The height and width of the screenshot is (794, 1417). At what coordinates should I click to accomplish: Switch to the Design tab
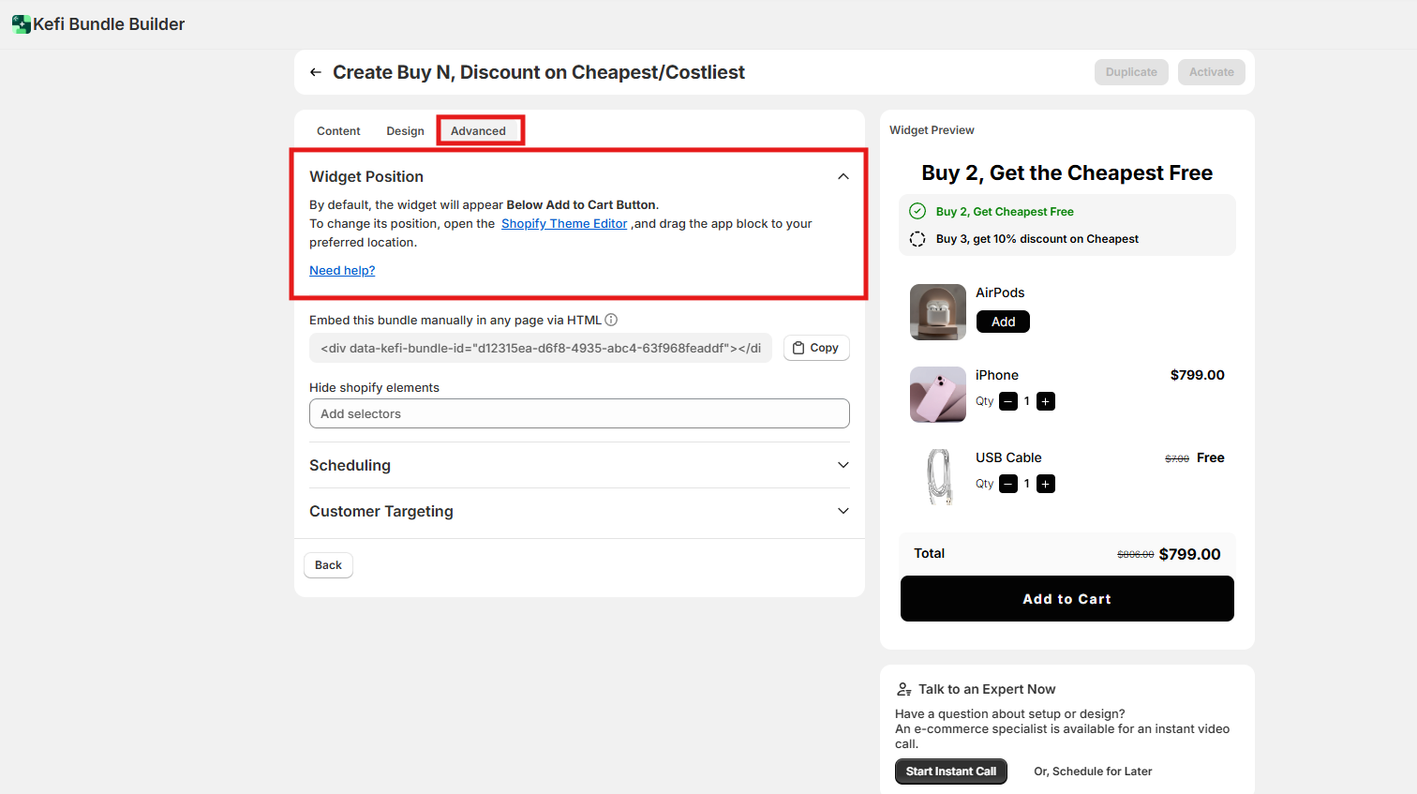[x=405, y=131]
